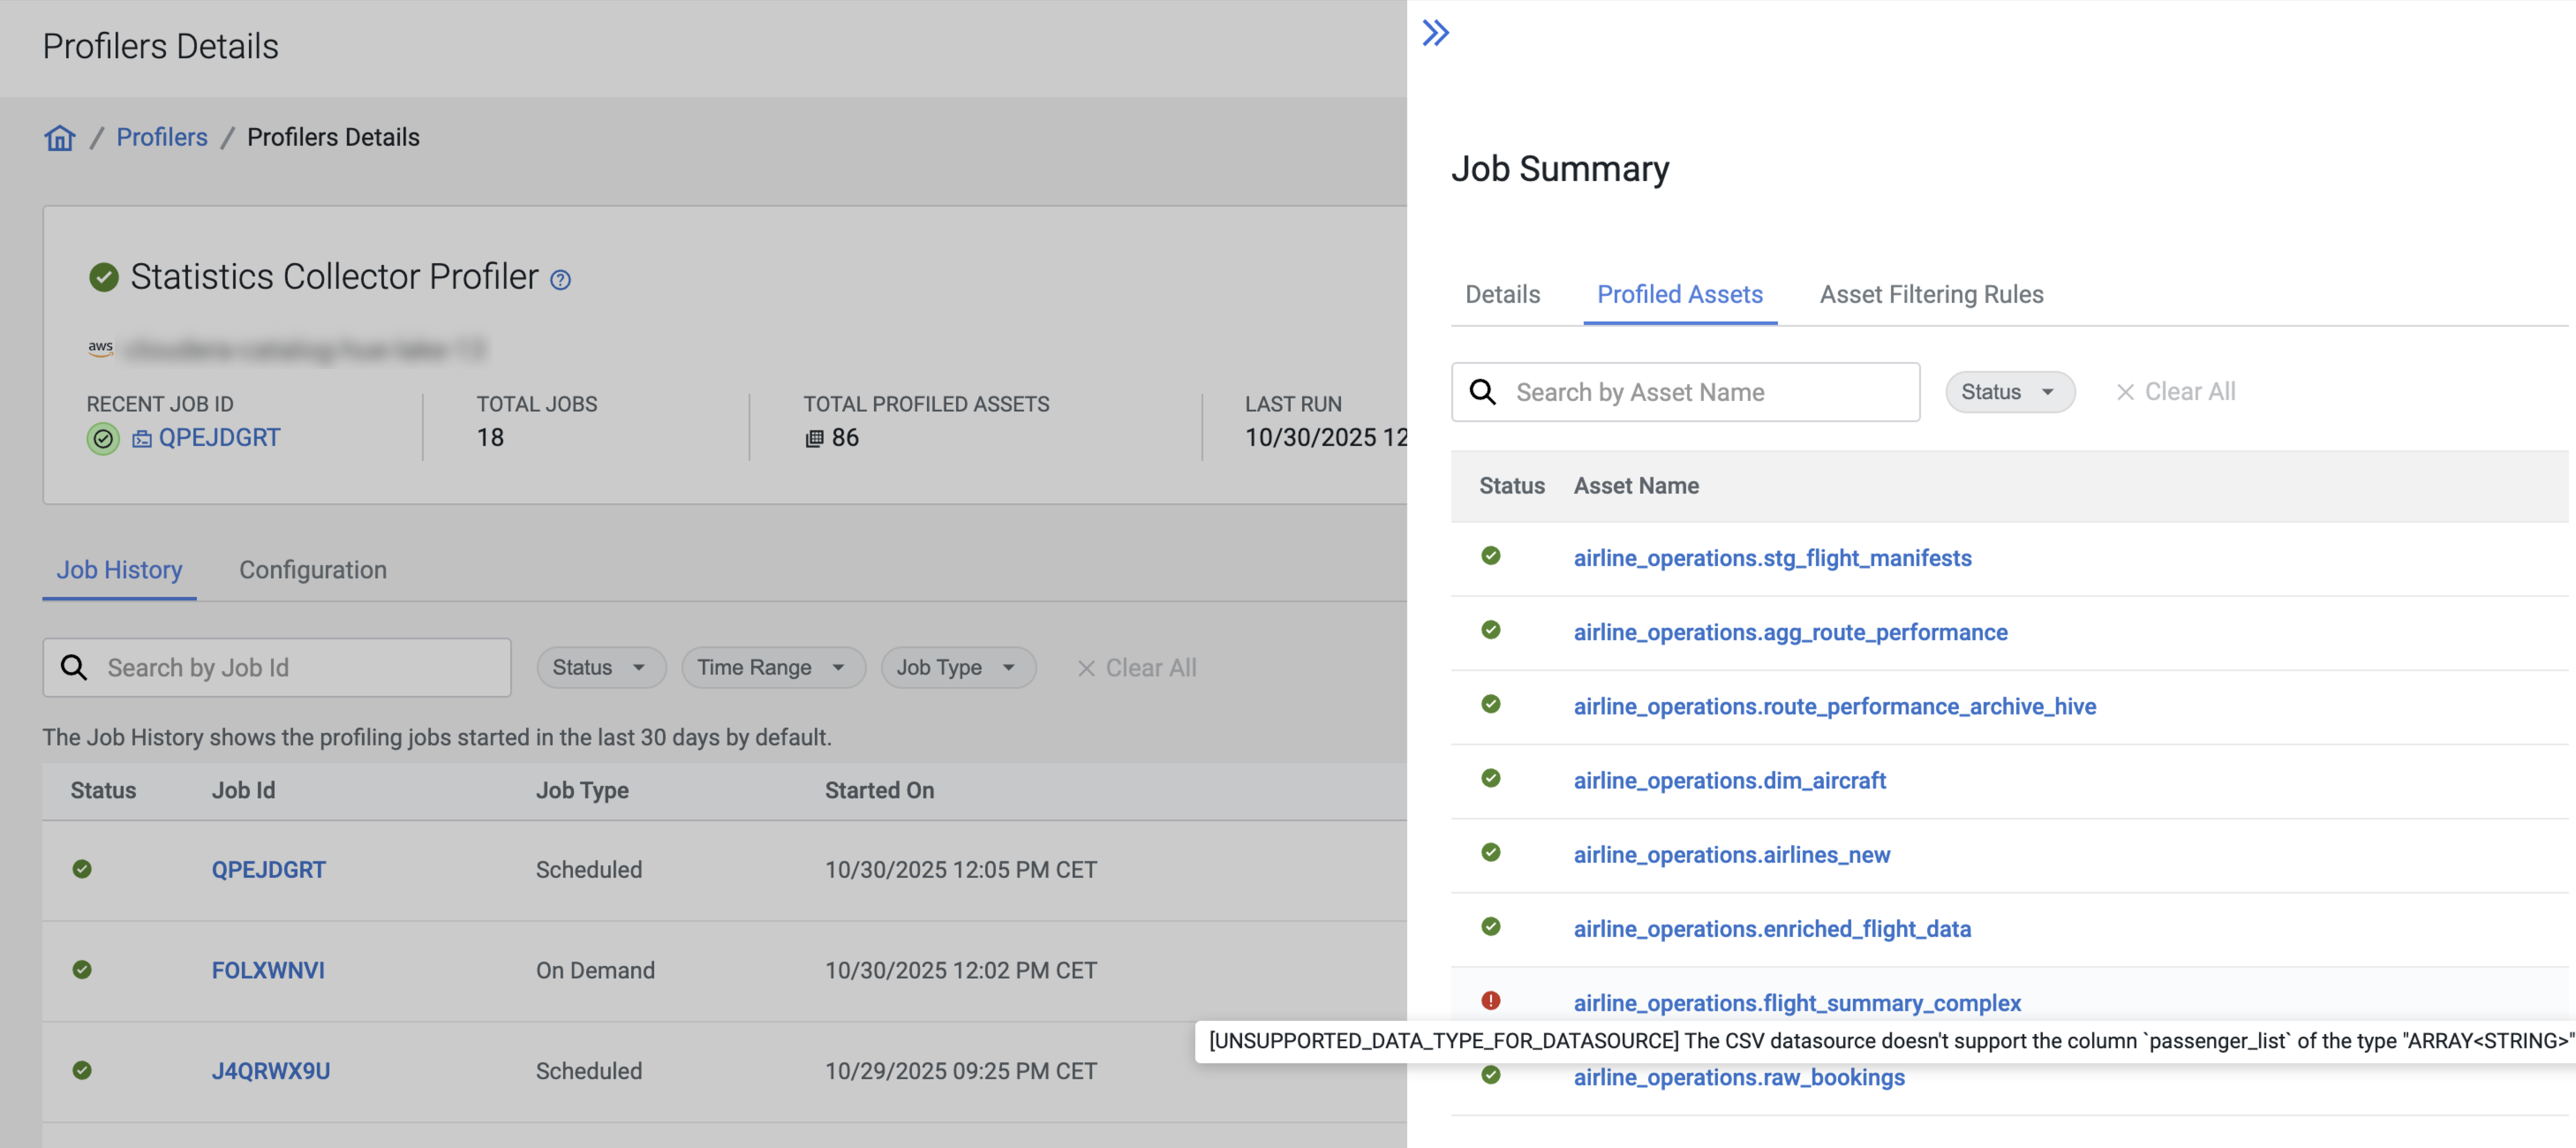2576x1148 pixels.
Task: Switch to the Details tab
Action: coord(1502,294)
